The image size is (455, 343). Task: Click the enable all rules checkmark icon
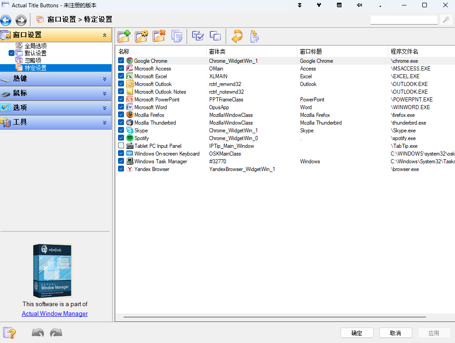[x=198, y=36]
